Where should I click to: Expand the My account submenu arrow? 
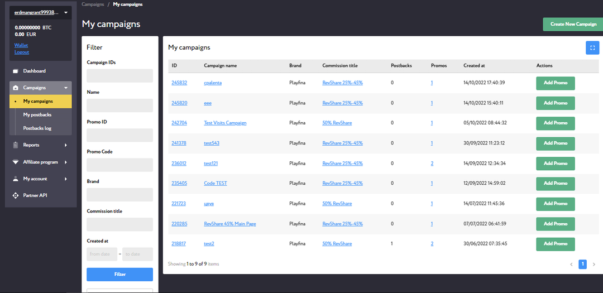point(66,179)
